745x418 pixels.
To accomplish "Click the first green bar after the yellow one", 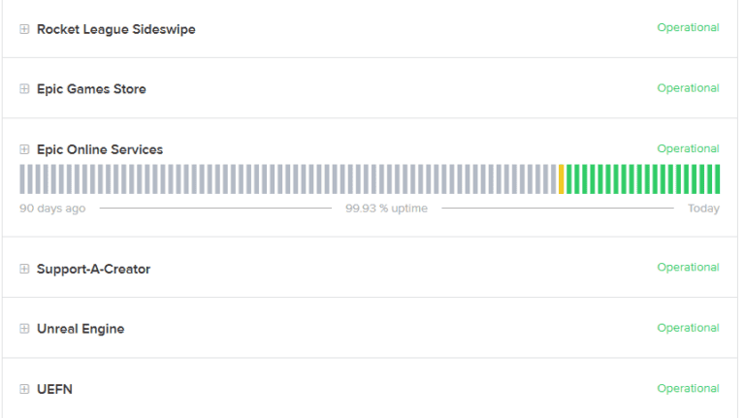I will pyautogui.click(x=568, y=179).
